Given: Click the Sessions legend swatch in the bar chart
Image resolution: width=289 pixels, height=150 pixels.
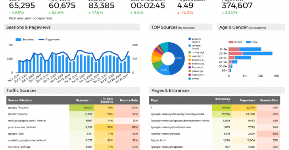Looking at the screenshot, I should click(x=19, y=39).
